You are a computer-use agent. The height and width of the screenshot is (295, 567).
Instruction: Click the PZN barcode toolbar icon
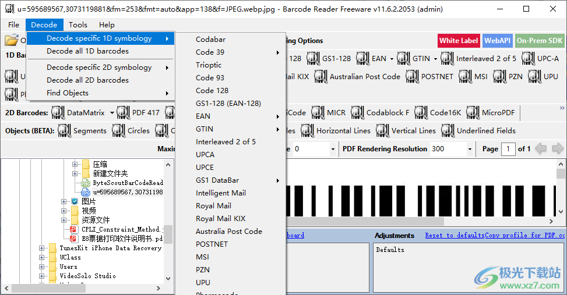(500, 77)
